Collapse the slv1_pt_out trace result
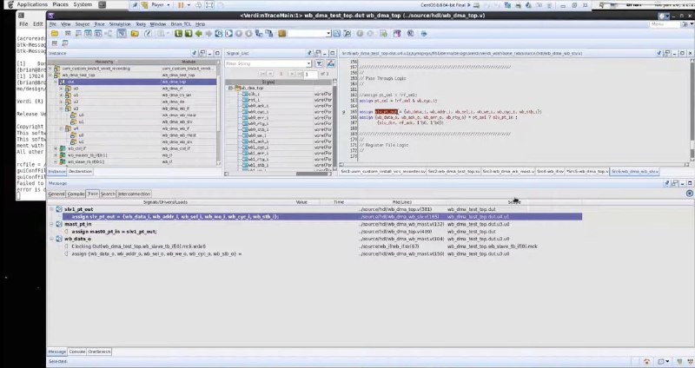 51,209
